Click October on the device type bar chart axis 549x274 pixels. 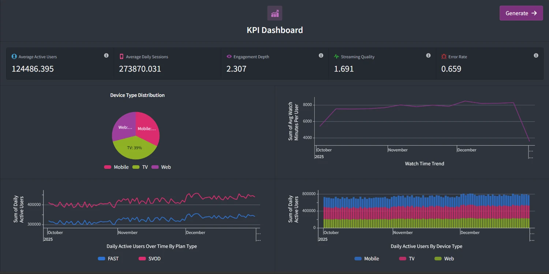(x=331, y=233)
